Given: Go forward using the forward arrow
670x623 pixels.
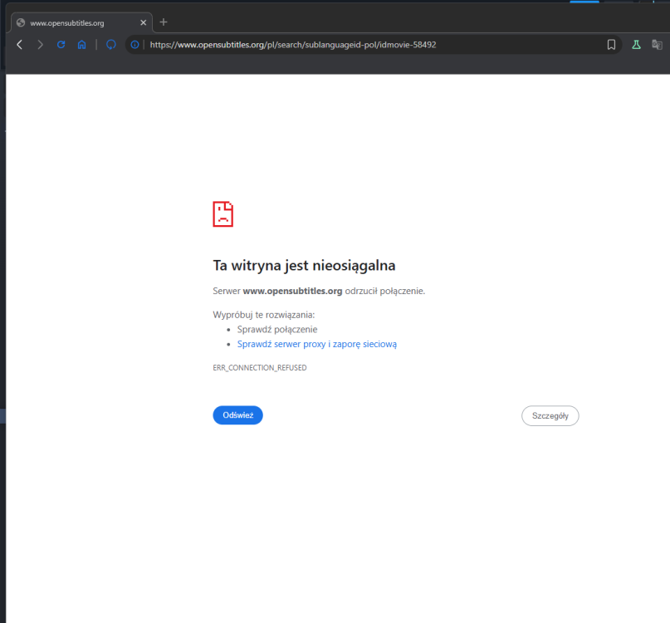Looking at the screenshot, I should point(40,45).
